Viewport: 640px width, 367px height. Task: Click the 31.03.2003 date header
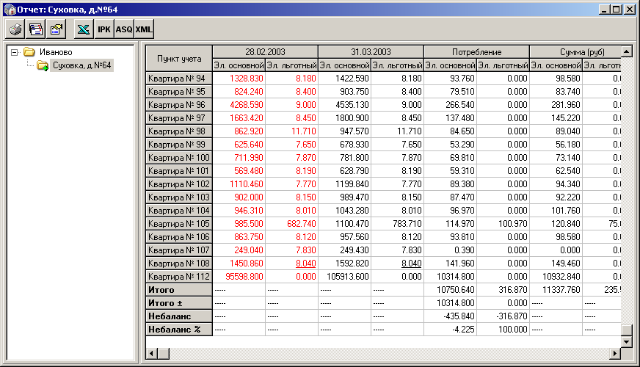click(371, 52)
